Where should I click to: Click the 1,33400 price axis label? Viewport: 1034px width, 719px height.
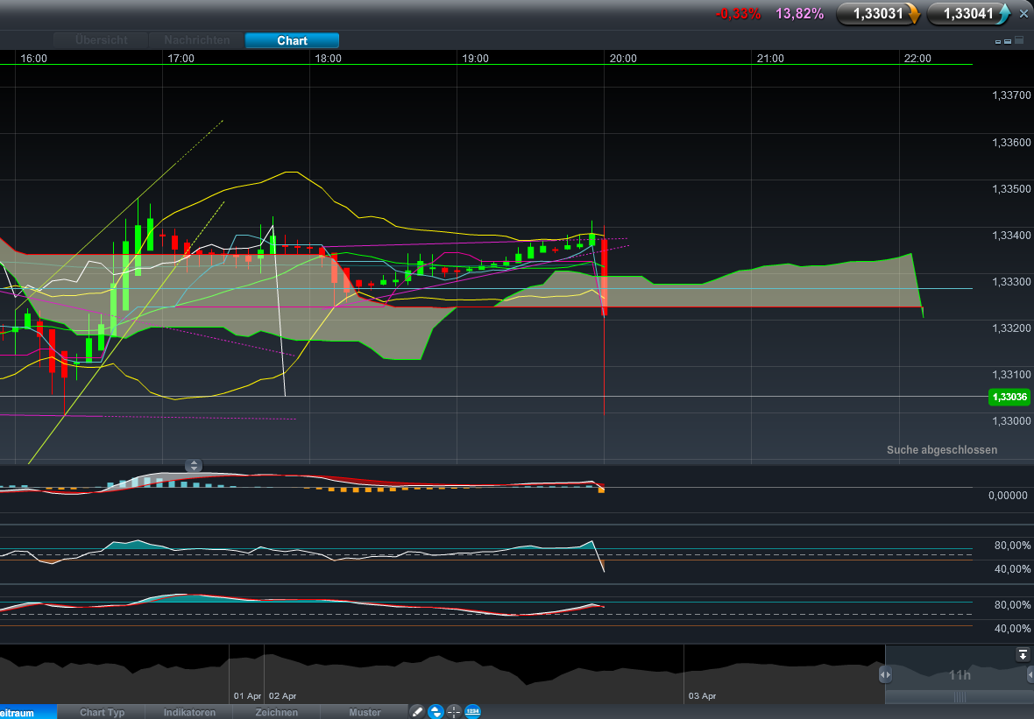1011,236
